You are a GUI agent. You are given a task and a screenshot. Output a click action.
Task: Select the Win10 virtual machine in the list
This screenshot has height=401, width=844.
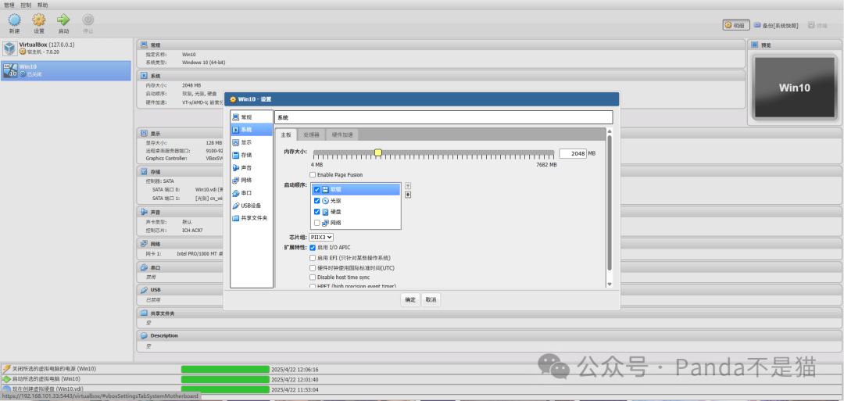(x=66, y=70)
